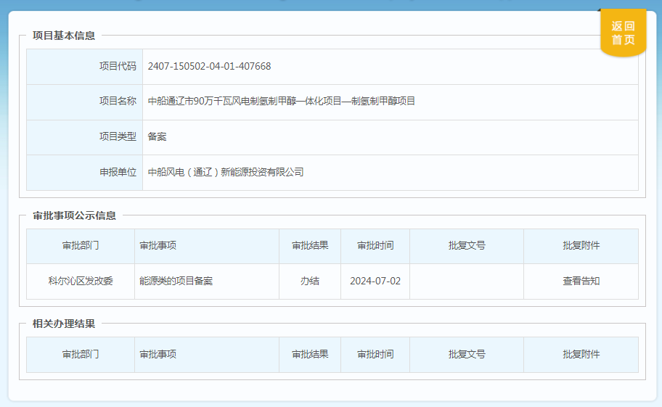Click the 项目代码 field label
The image size is (662, 407).
[x=118, y=66]
